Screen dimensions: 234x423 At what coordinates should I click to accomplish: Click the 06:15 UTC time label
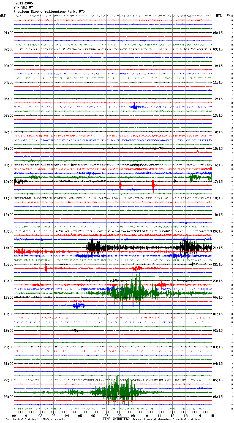point(218,397)
